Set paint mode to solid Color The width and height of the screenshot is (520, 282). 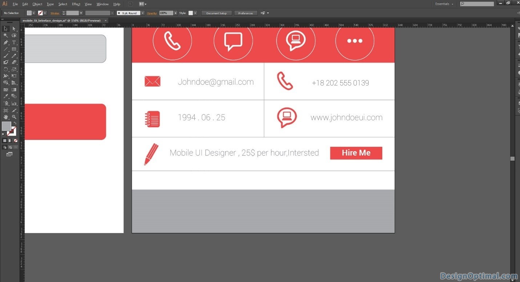[5, 141]
